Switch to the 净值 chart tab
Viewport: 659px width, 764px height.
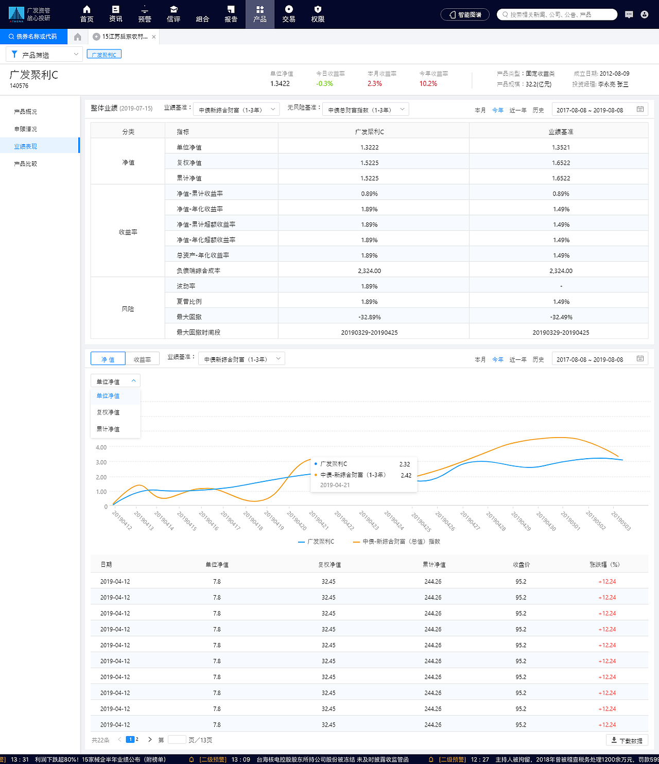pos(108,359)
